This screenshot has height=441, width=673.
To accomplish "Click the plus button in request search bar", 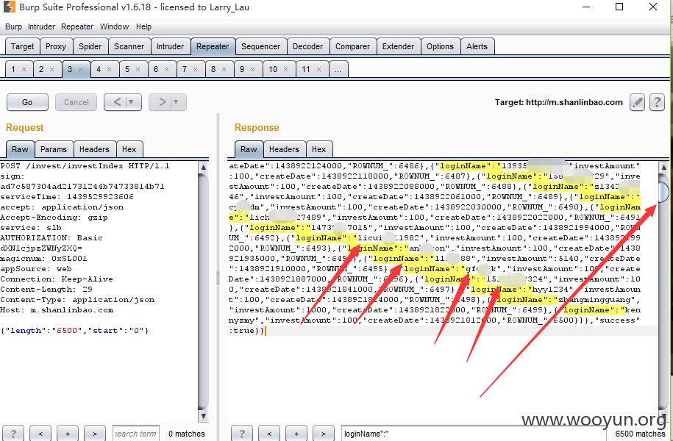I will pyautogui.click(x=68, y=433).
